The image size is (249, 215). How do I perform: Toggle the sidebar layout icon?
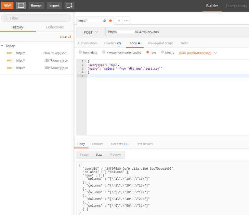21,5
